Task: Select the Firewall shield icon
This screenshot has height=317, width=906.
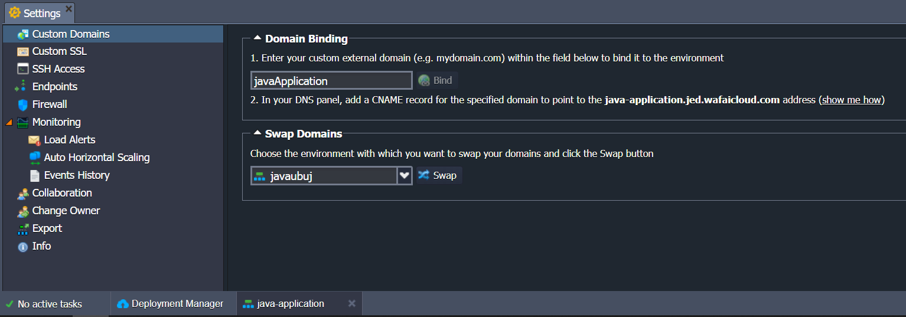Action: pyautogui.click(x=23, y=104)
